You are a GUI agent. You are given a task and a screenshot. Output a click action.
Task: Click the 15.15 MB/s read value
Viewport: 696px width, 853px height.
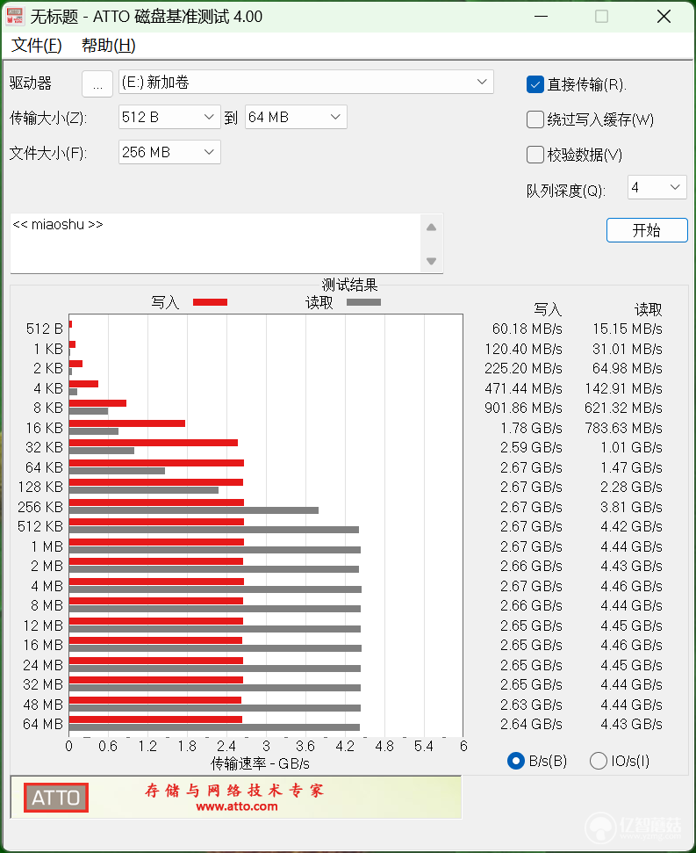click(x=628, y=329)
